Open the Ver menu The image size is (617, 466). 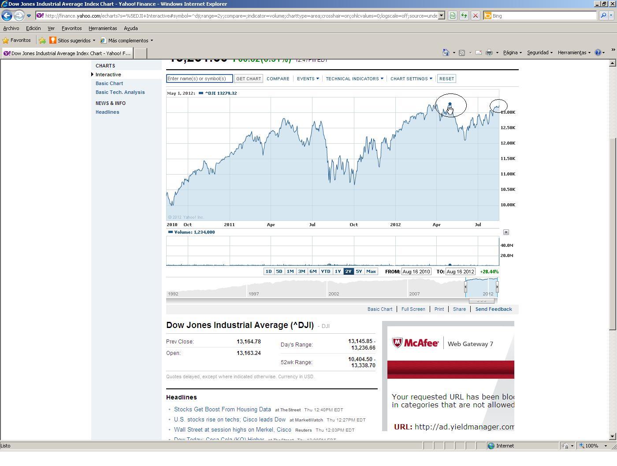51,28
